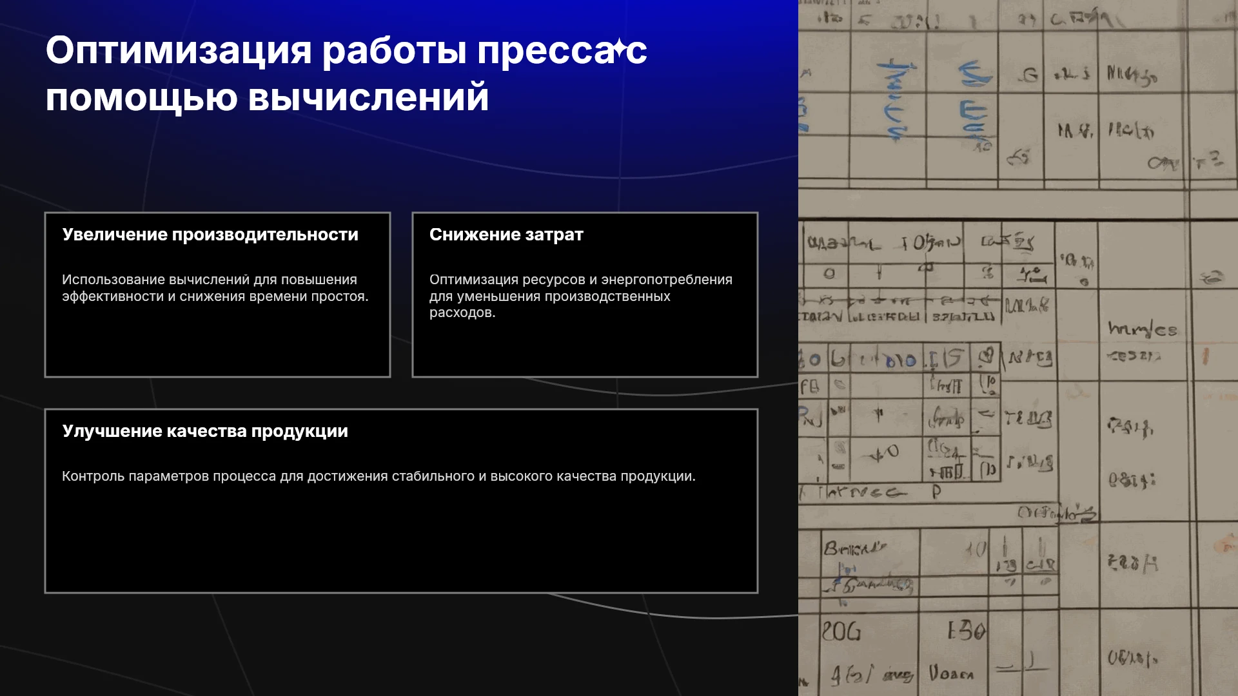Click the handwritten 'E30' cell in photo
1238x696 pixels.
point(966,630)
